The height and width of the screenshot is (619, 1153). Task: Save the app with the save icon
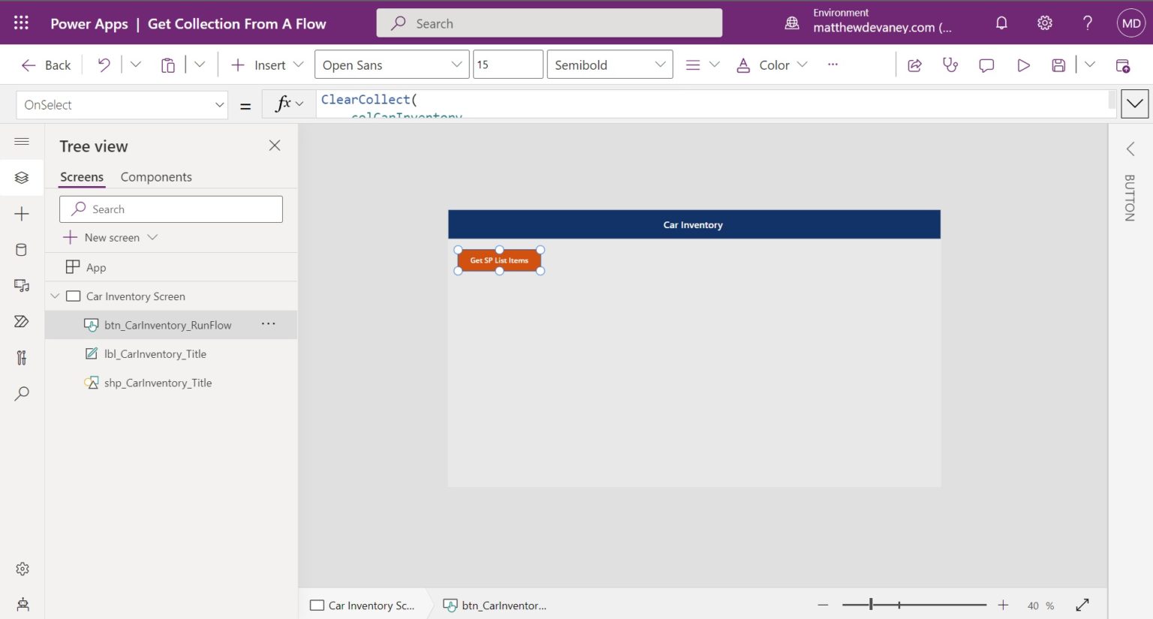(1058, 65)
